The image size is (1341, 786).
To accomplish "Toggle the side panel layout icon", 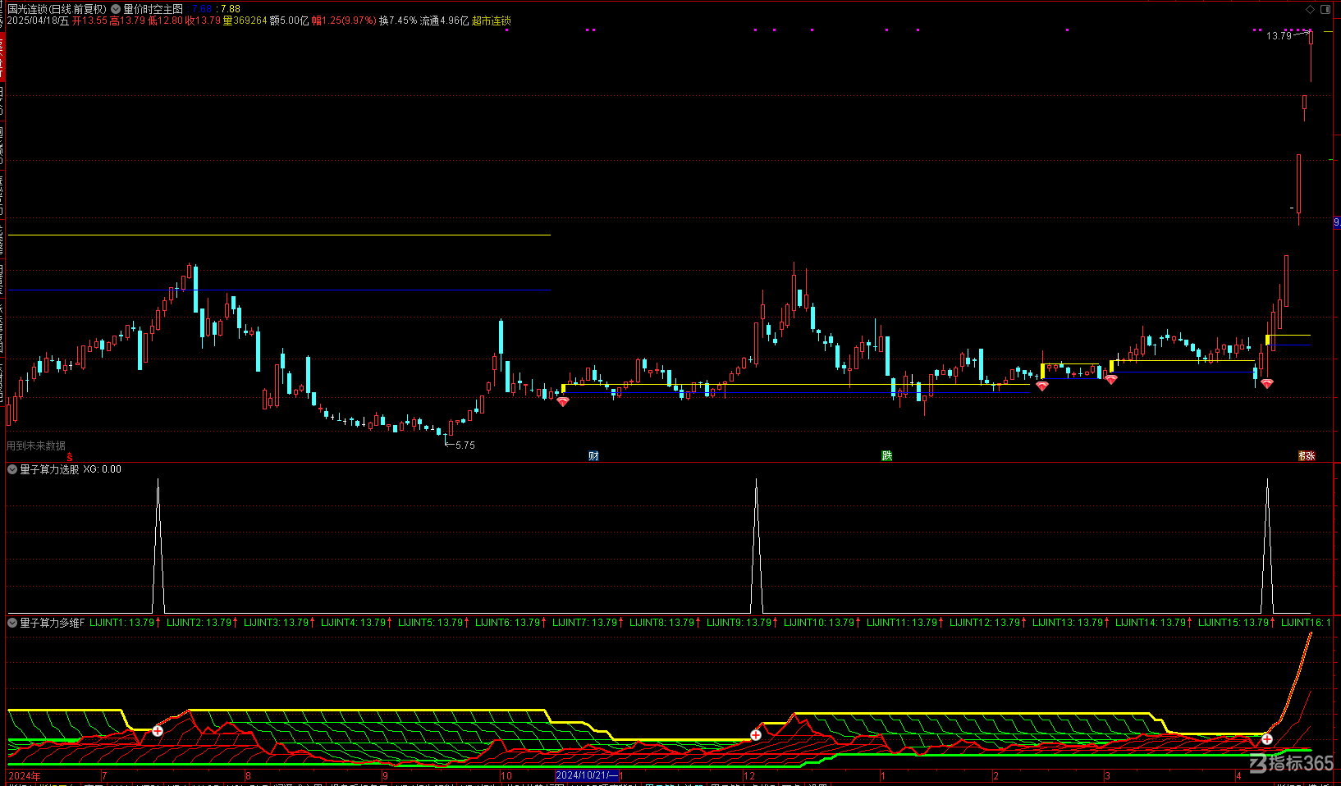I will pyautogui.click(x=1326, y=9).
